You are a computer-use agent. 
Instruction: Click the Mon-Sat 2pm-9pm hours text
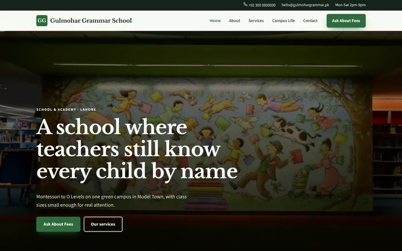click(x=350, y=5)
